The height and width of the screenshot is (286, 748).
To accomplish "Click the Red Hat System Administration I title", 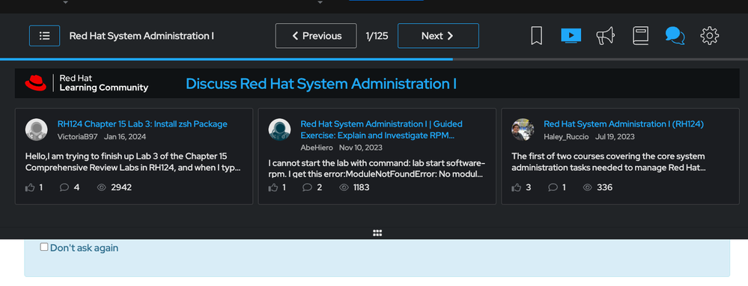I will tap(142, 36).
